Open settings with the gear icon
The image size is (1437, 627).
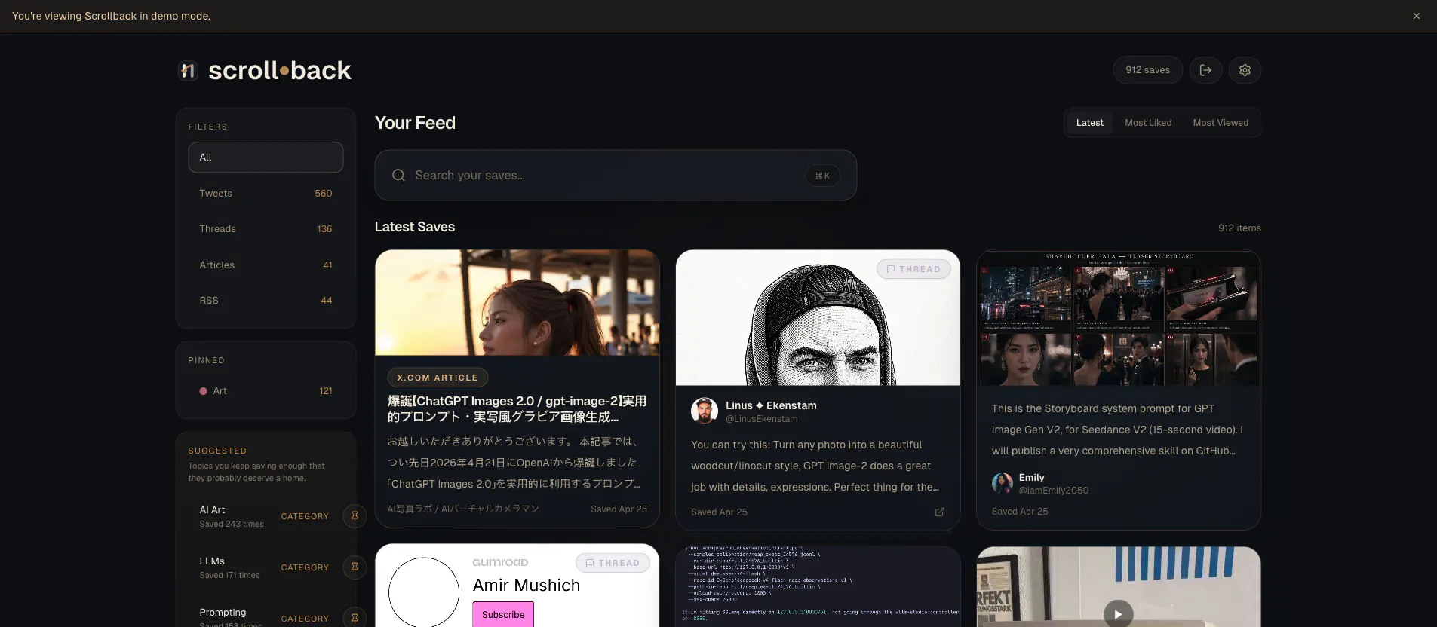click(x=1245, y=70)
